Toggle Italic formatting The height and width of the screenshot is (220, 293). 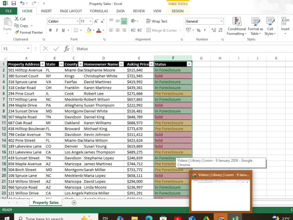57,30
